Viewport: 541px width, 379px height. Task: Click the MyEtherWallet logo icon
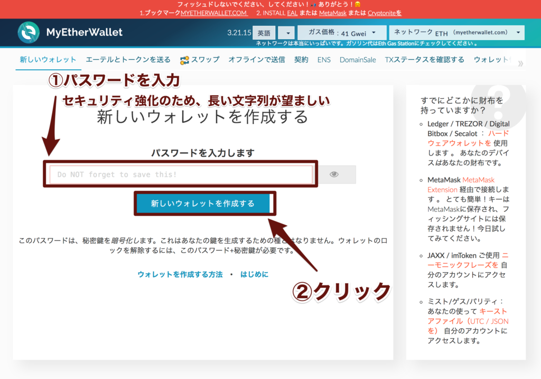29,32
